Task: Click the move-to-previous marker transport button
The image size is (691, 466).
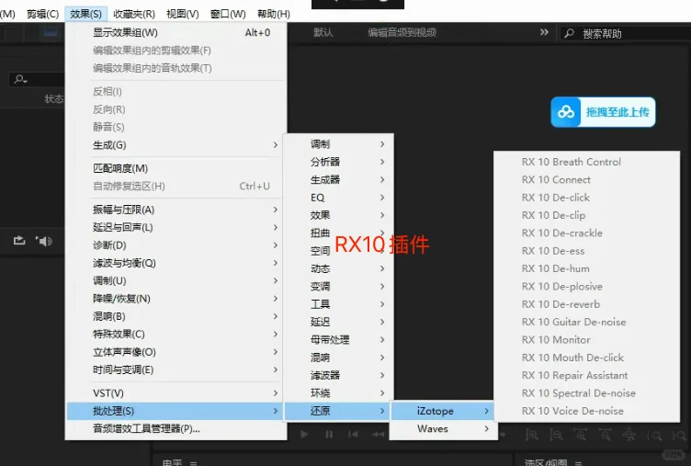Action: 353,434
